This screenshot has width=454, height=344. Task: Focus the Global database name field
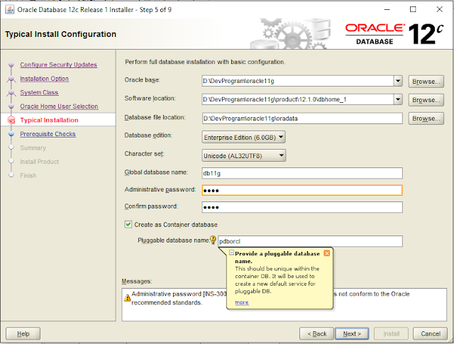click(302, 173)
